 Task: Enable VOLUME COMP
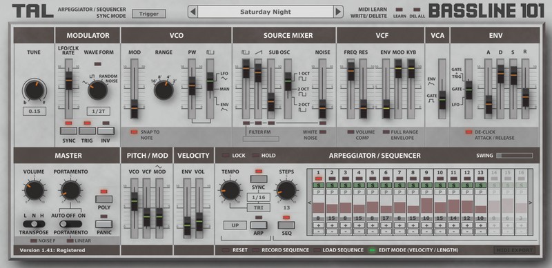351,132
